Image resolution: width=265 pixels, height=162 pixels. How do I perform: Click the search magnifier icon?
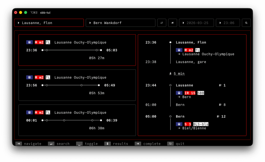(x=246, y=23)
